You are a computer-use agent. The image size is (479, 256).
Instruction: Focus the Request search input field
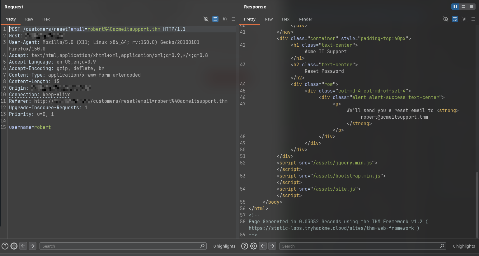123,246
